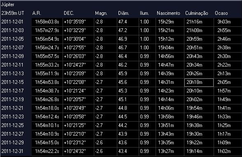Click the set time cell 2h22m
The width and height of the screenshot is (242, 157).
pyautogui.click(x=228, y=65)
